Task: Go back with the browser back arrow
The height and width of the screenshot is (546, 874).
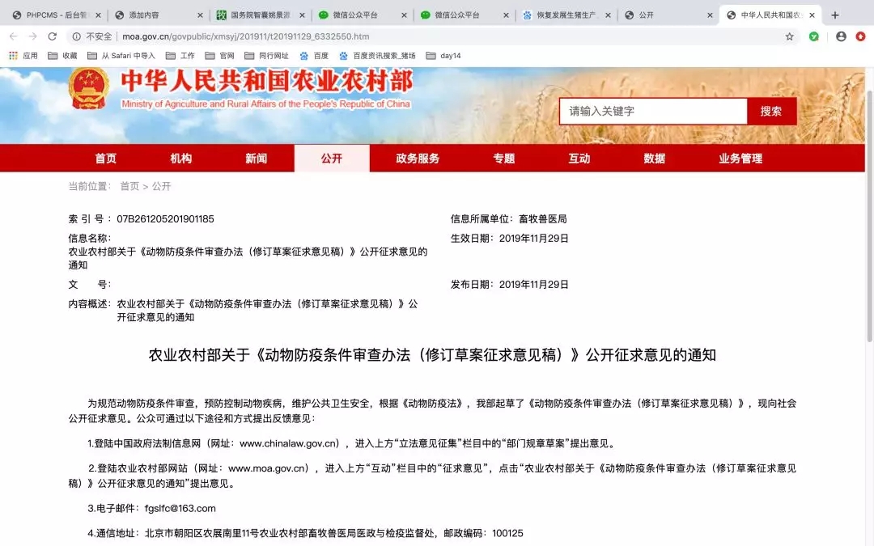Action: pos(14,36)
